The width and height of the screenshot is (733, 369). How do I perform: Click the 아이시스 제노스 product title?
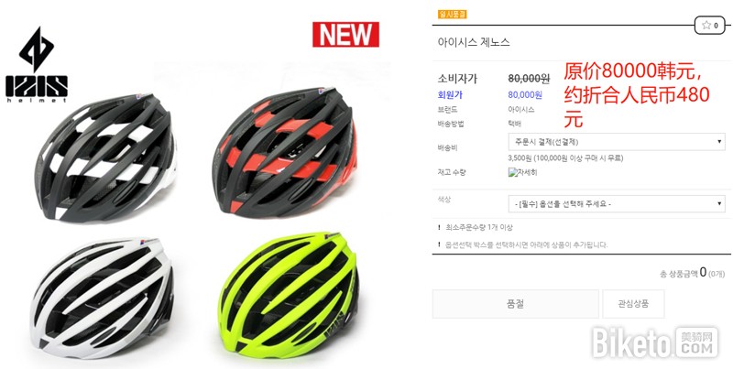point(474,42)
